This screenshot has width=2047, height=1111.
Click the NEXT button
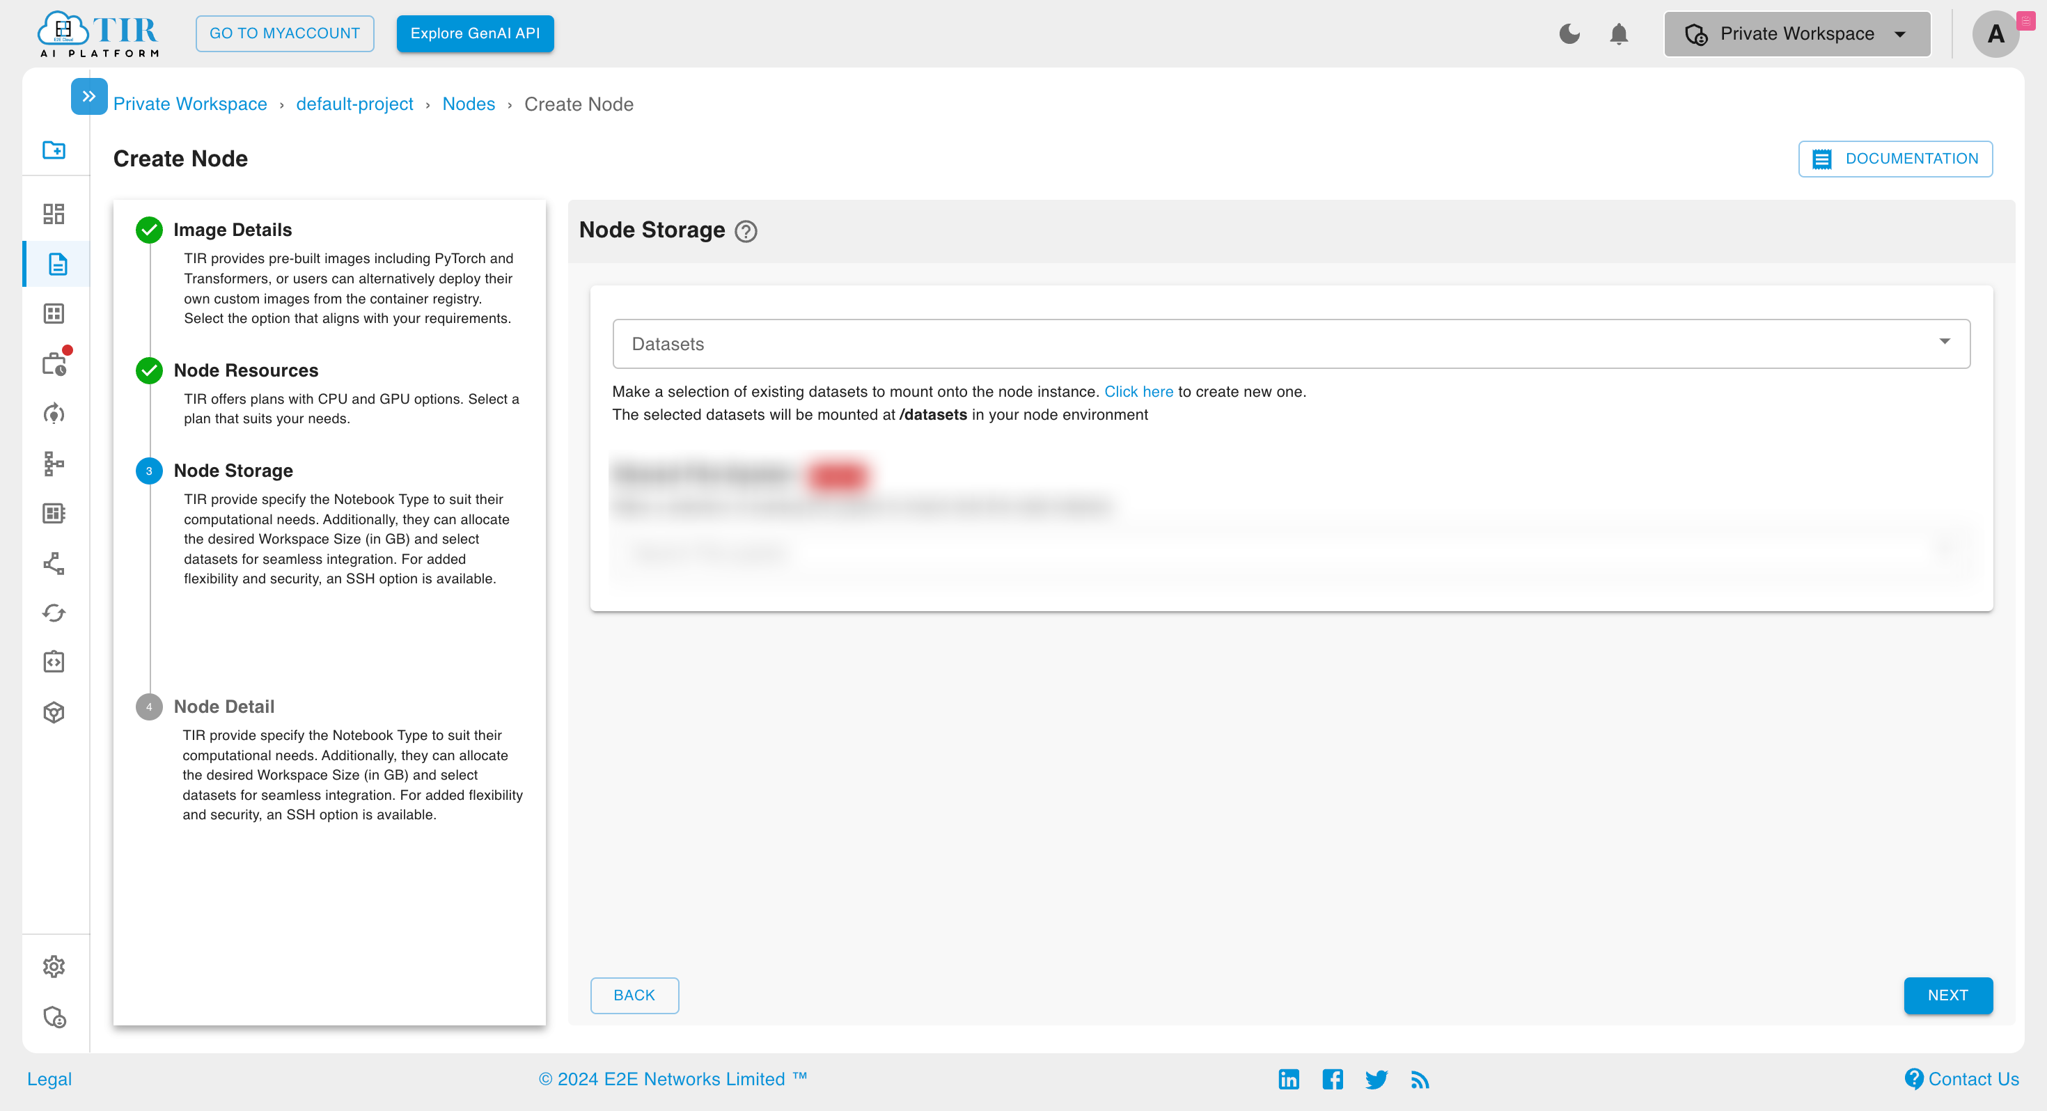[x=1947, y=995]
